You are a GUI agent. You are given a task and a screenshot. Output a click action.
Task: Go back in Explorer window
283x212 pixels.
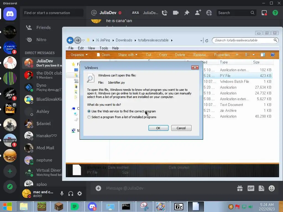(x=70, y=40)
